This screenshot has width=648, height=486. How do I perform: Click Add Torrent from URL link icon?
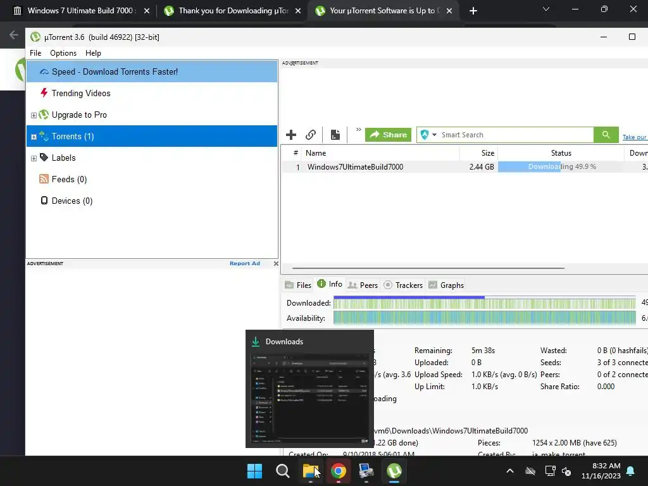(311, 135)
